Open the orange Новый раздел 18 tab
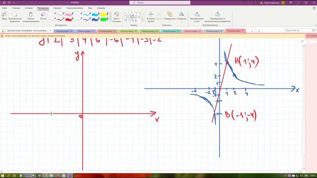Screen dimensions: 317x178 coord(107,31)
